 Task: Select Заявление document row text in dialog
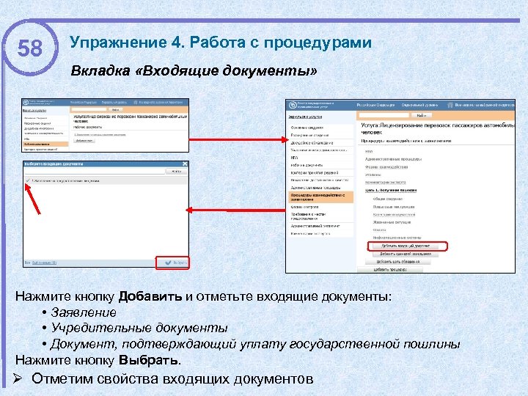point(65,181)
